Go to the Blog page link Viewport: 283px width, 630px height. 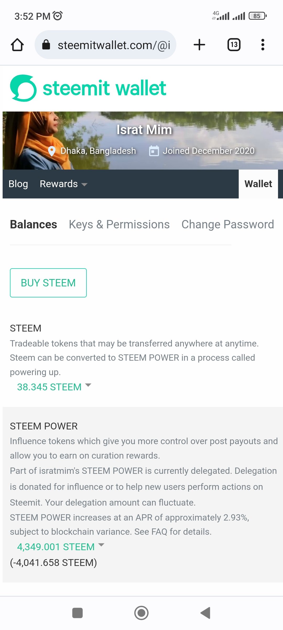click(18, 184)
